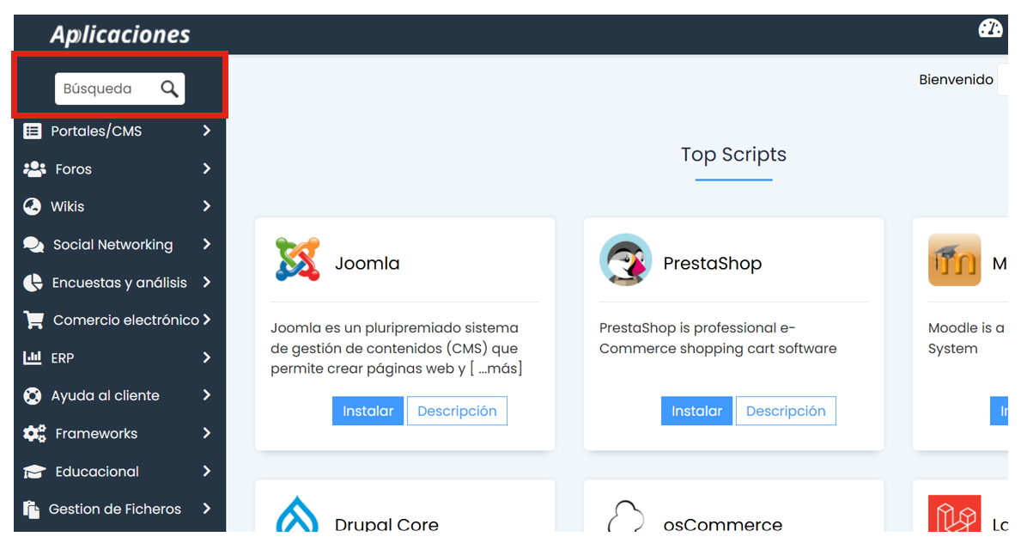Click the Joomla logo

point(298,259)
